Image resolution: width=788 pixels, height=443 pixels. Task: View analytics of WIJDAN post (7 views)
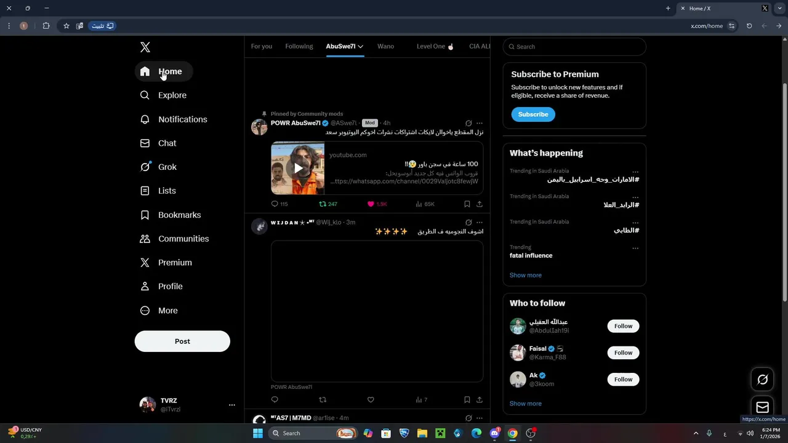(x=421, y=400)
